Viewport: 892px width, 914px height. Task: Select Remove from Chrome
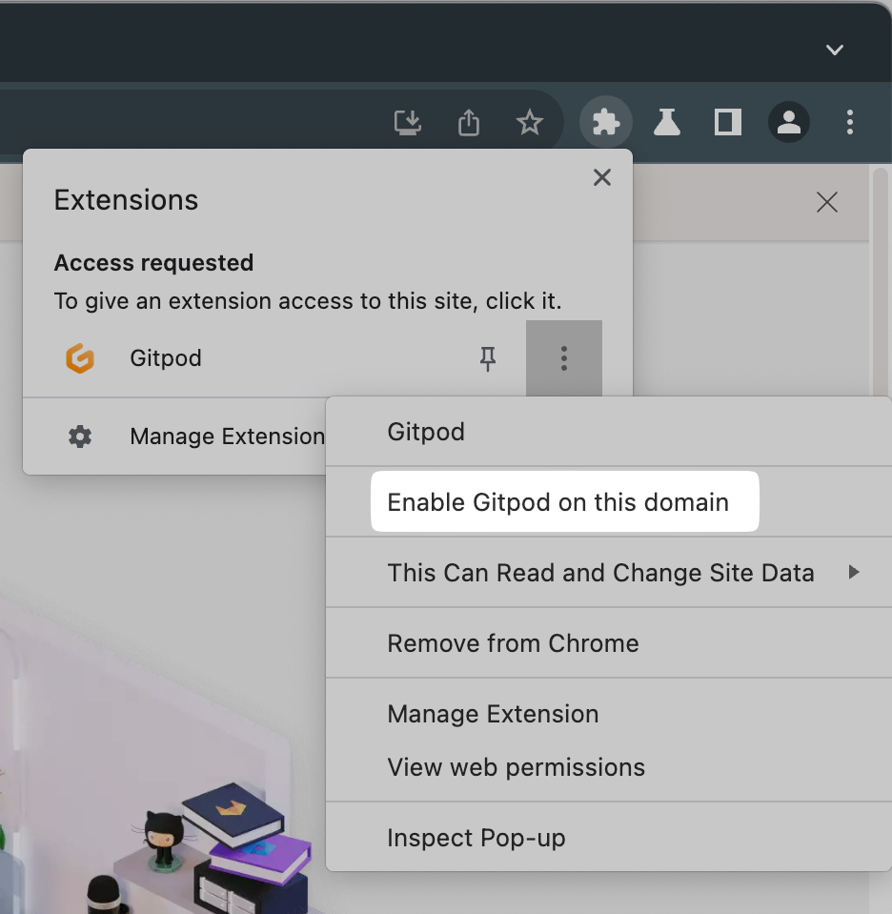click(513, 643)
